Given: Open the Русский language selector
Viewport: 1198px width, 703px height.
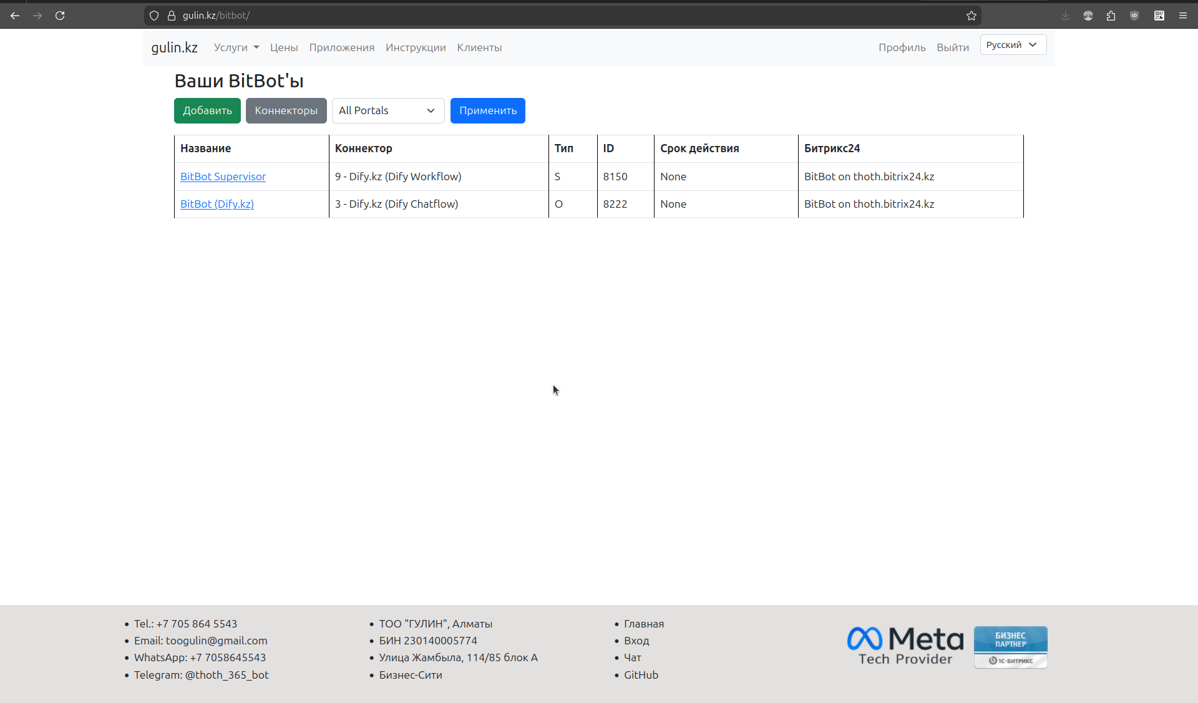Looking at the screenshot, I should 1013,45.
